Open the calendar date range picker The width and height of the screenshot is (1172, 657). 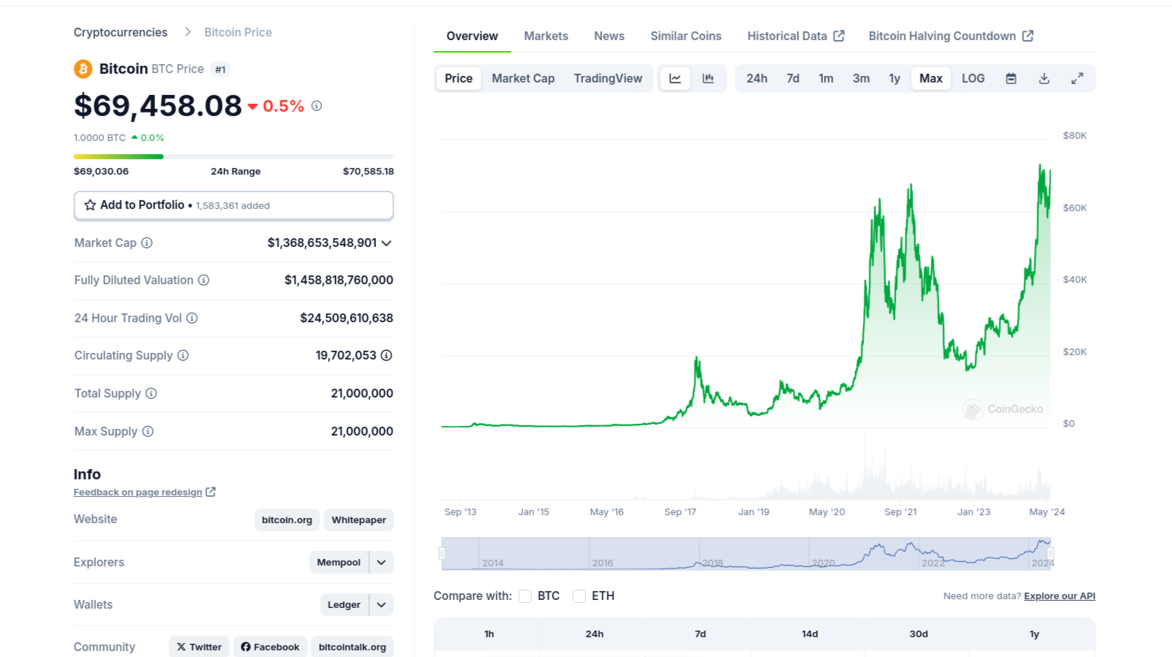(x=1011, y=78)
